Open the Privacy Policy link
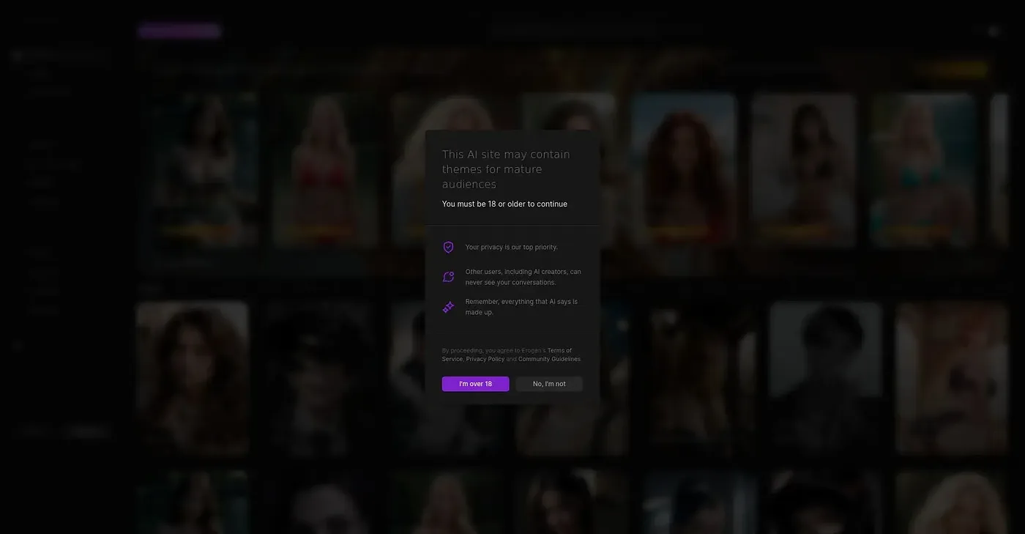Viewport: 1025px width, 534px height. coord(485,359)
